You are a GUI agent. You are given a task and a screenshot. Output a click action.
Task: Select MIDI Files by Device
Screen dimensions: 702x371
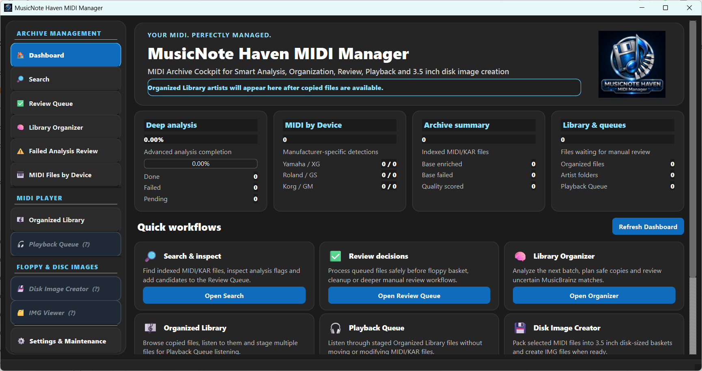click(66, 175)
